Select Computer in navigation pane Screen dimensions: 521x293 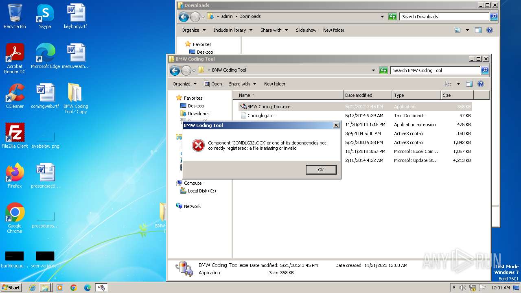190,183
